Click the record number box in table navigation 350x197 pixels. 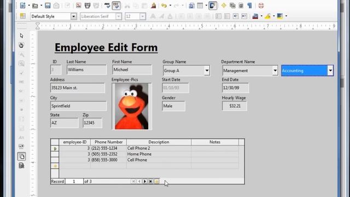(74, 181)
